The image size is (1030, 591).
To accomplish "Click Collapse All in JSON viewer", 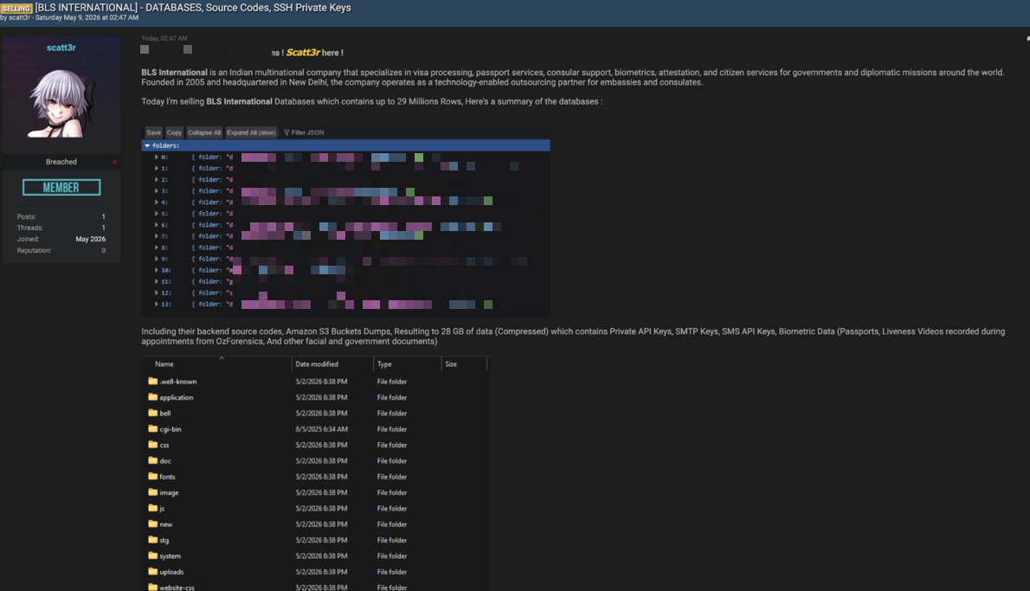I will (x=204, y=132).
